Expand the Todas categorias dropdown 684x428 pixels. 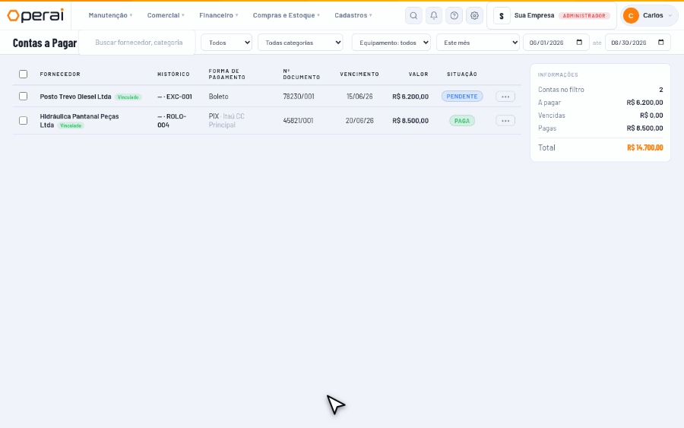point(300,43)
